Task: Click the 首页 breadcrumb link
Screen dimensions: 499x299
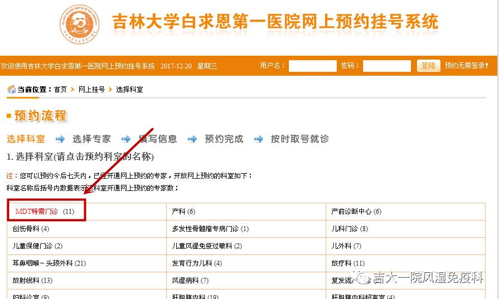Action: point(60,90)
